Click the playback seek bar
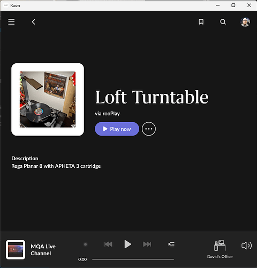The height and width of the screenshot is (268, 257). coord(133,259)
